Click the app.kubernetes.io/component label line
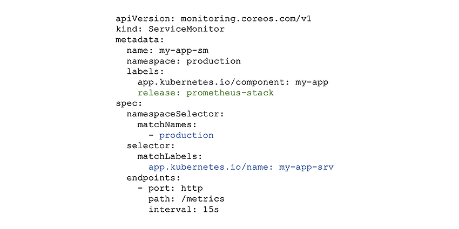 tap(233, 82)
